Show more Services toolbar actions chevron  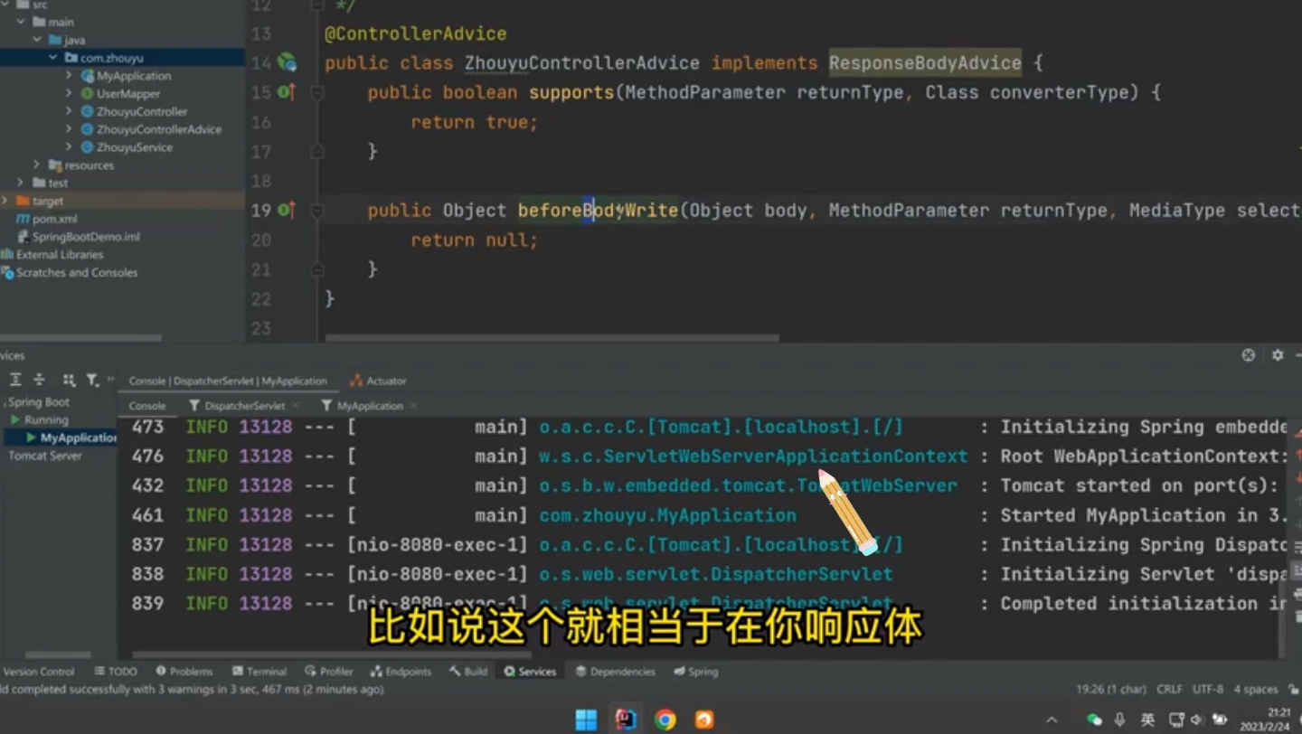(111, 380)
